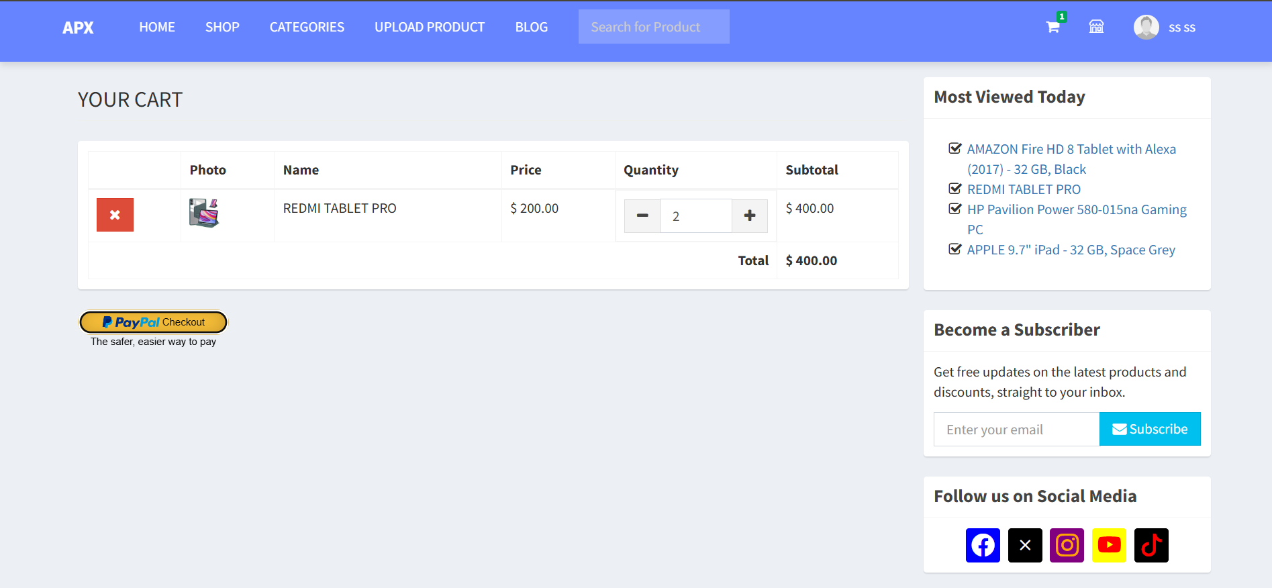The width and height of the screenshot is (1272, 588).
Task: Click the store icon in the header
Action: point(1096,27)
